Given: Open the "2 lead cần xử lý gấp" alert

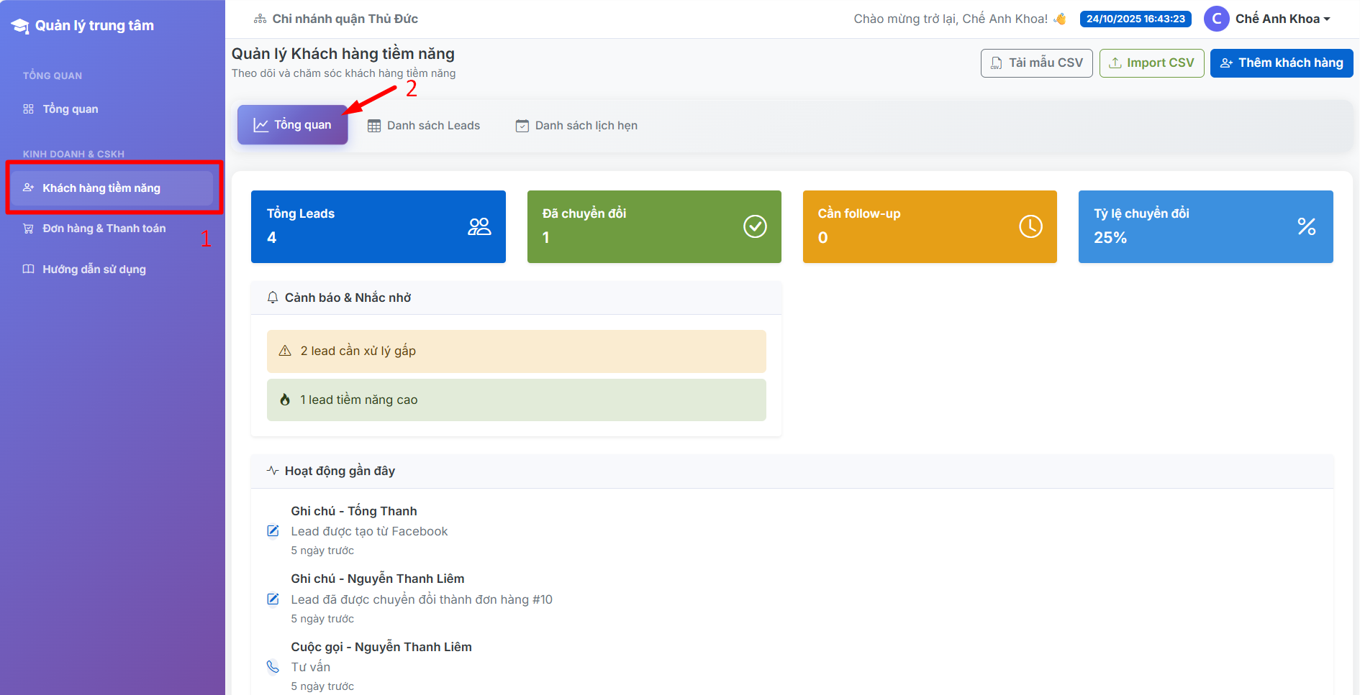Looking at the screenshot, I should tap(516, 351).
